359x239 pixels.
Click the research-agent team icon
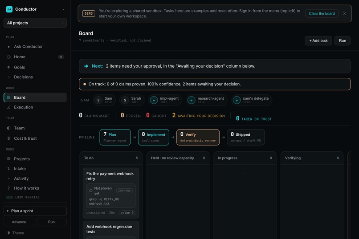coord(192,100)
